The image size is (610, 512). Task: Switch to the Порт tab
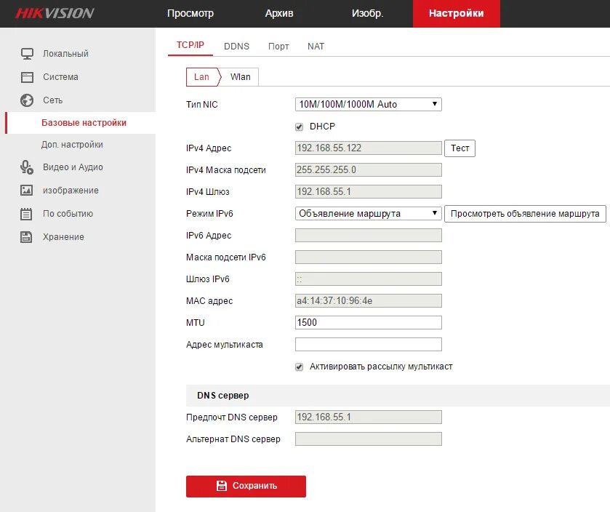278,47
